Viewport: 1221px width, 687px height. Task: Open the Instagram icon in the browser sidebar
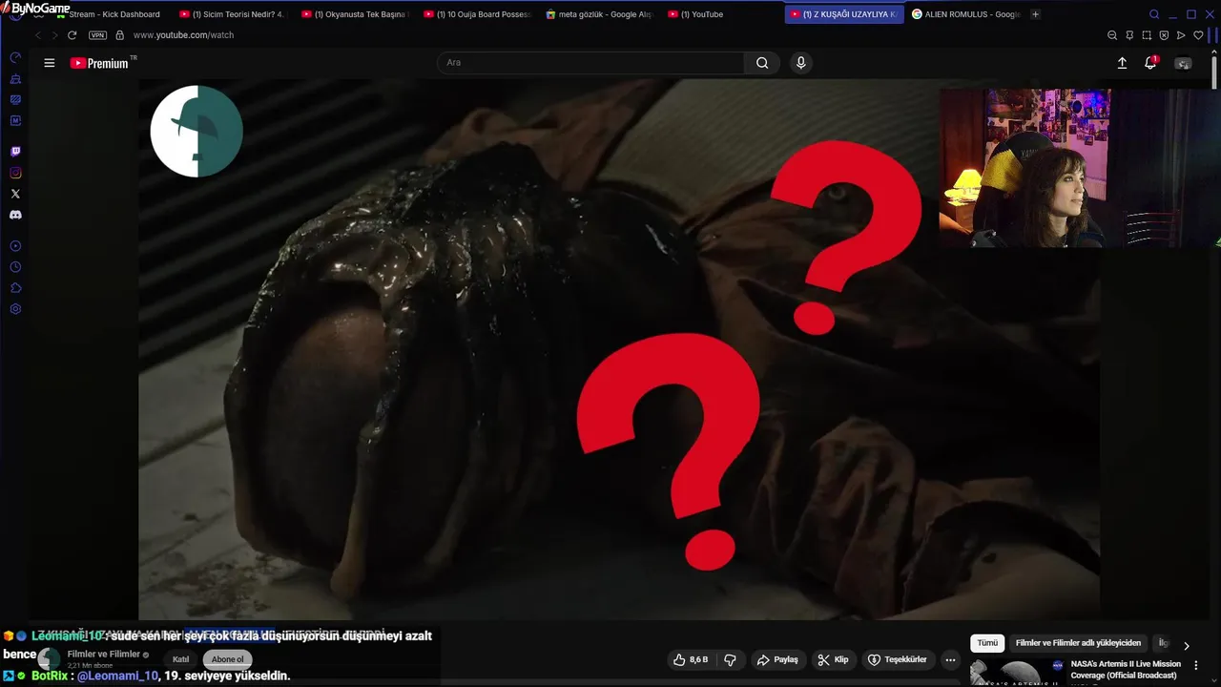[15, 173]
